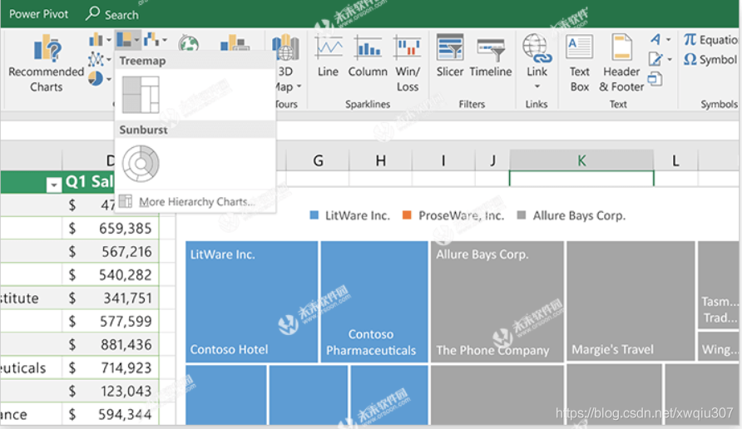
Task: Click the blue LitWare Inc. legend swatch
Action: click(314, 215)
